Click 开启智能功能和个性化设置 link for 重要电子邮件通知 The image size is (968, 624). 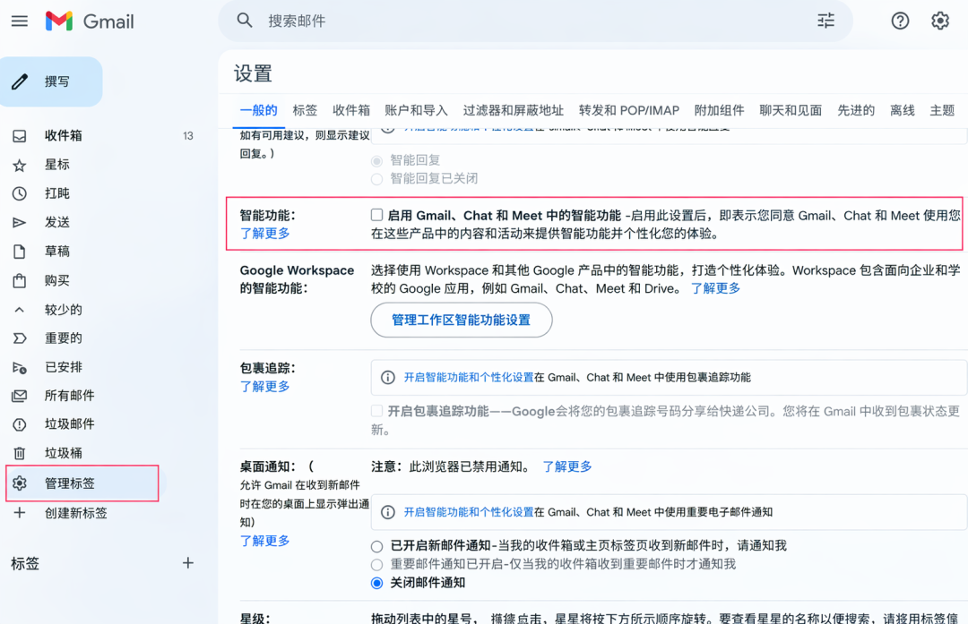[x=469, y=512]
